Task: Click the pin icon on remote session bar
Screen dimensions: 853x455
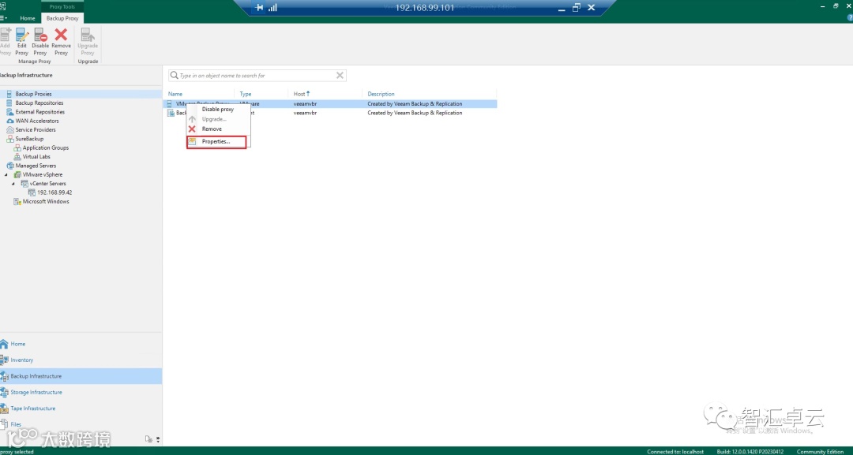Action: click(x=260, y=8)
